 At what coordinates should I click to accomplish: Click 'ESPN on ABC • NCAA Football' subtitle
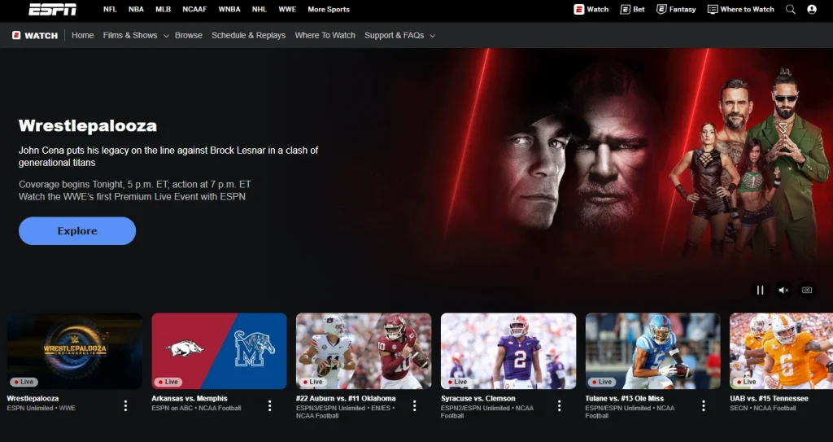(196, 408)
